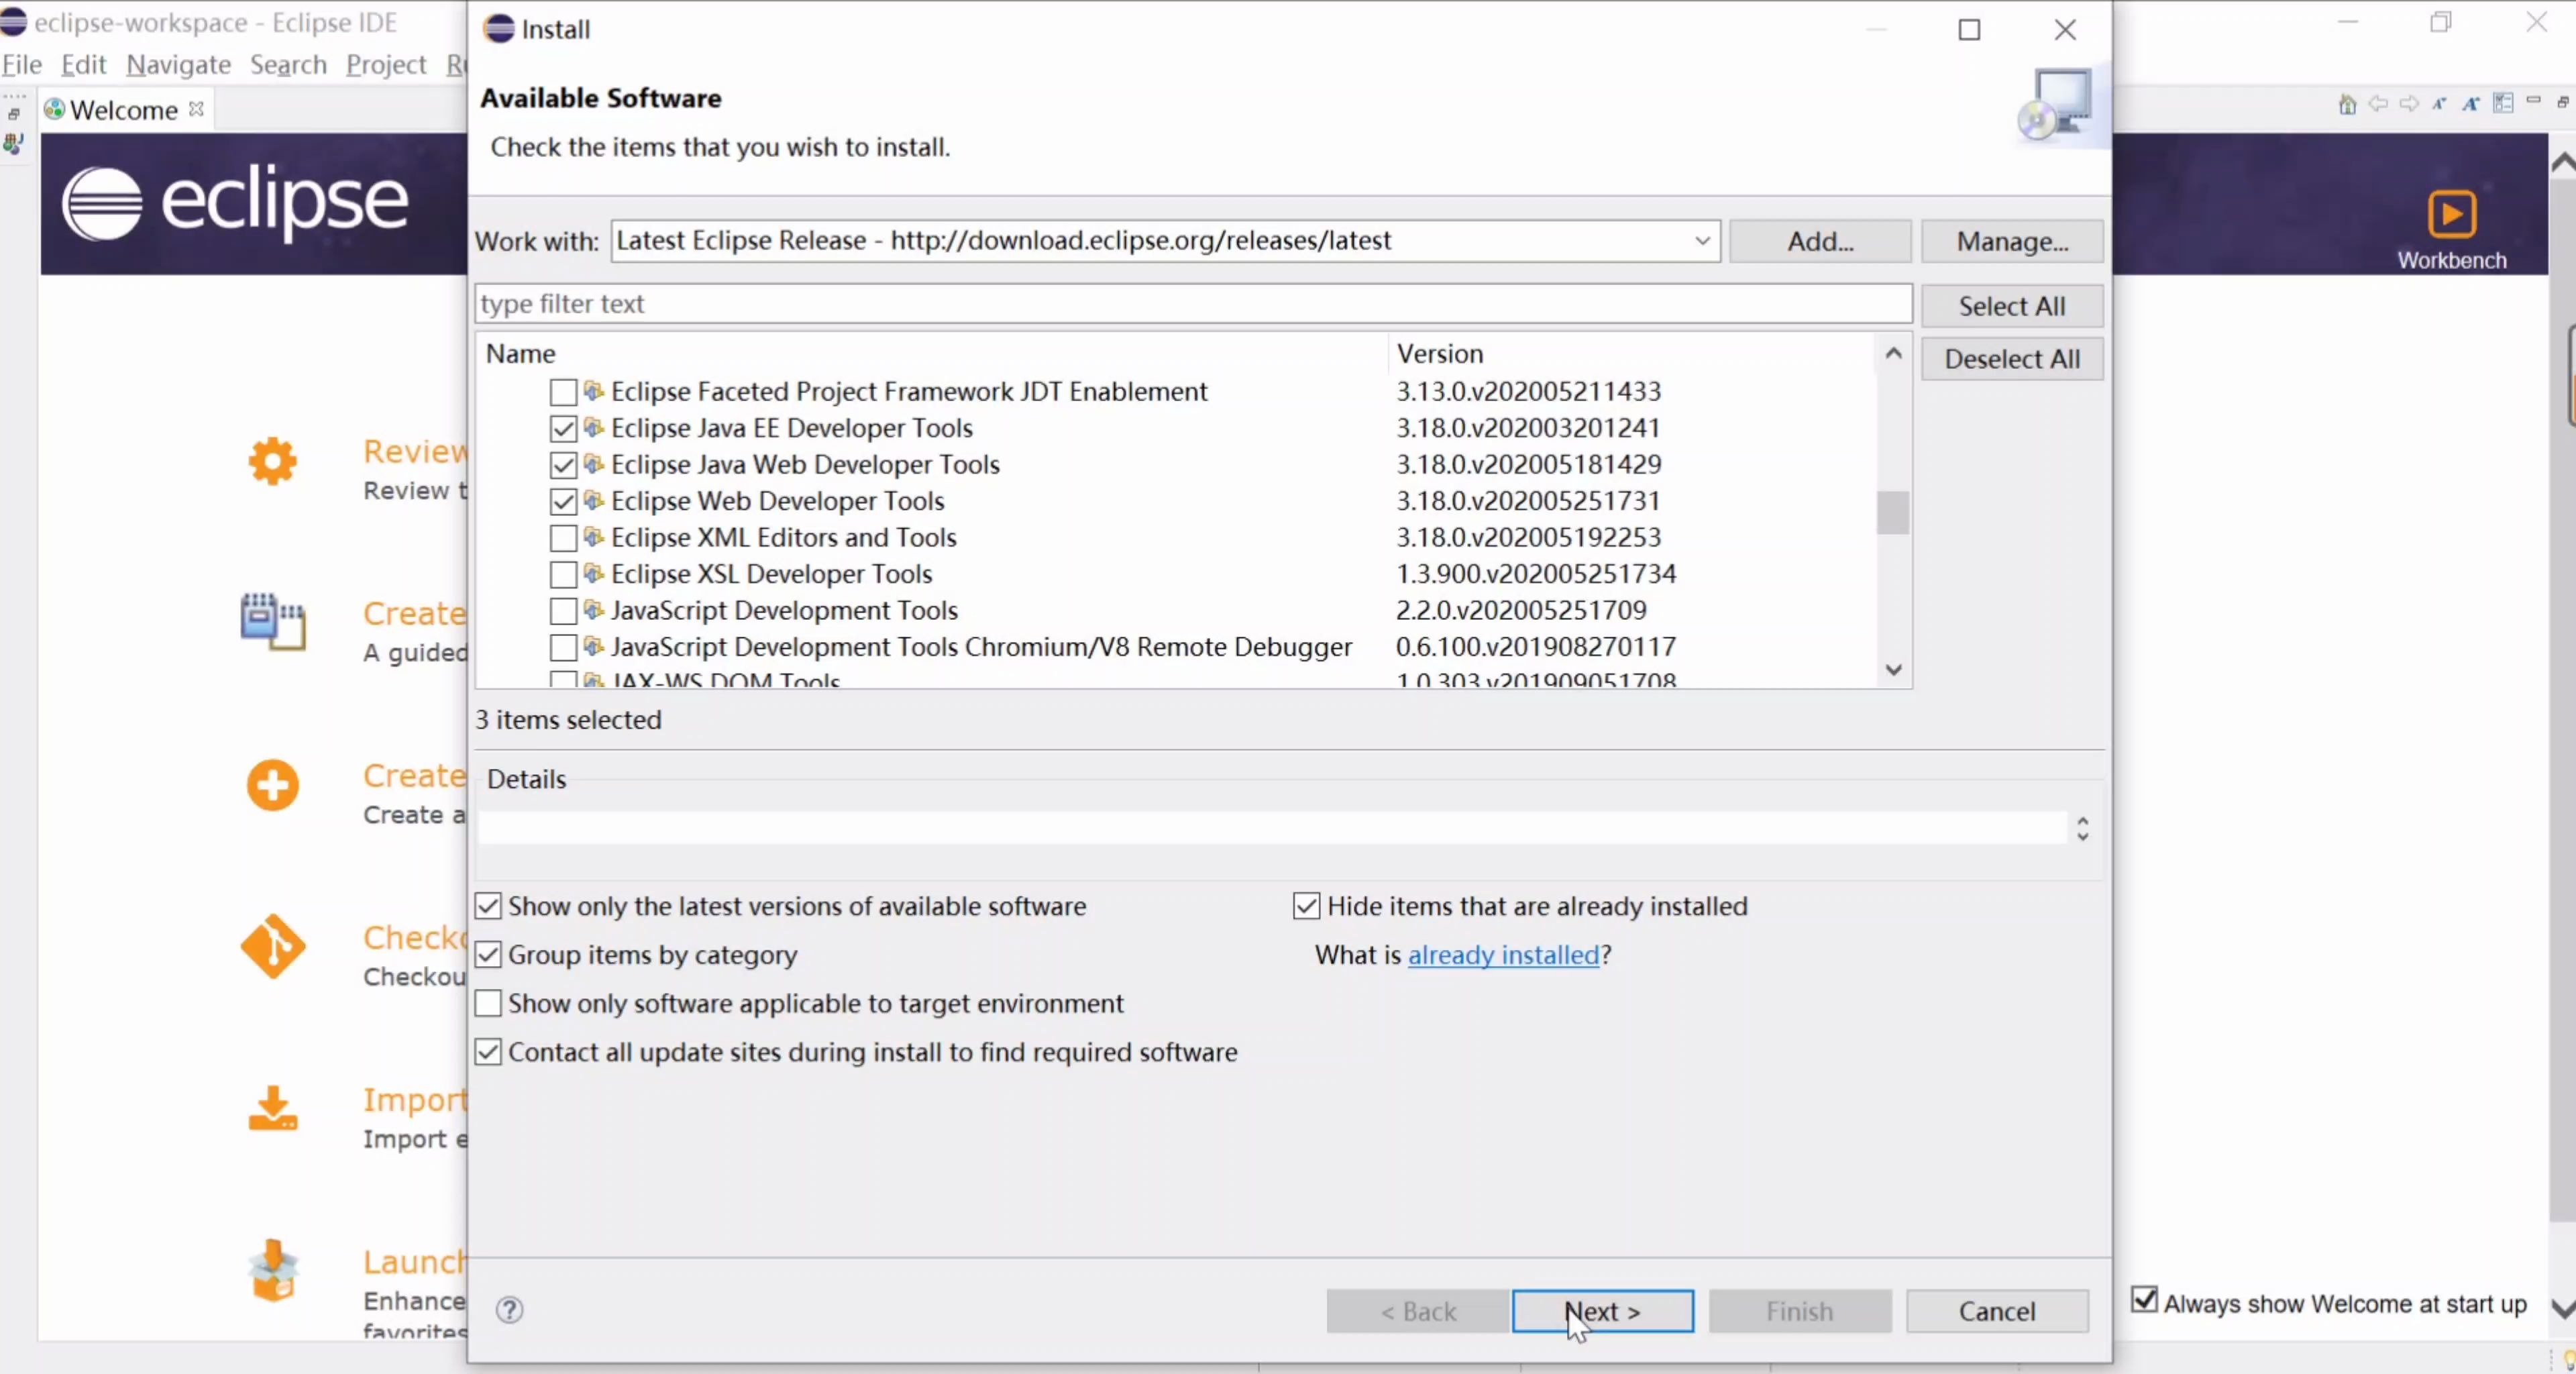Click the software list scroll up arrow
The width and height of the screenshot is (2576, 1374).
1893,354
